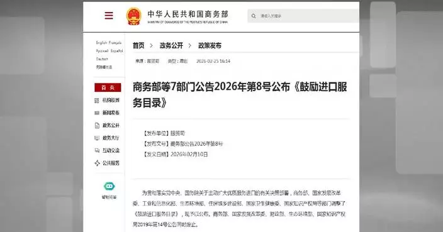
Task: Click the 发布单位 line
Action: (x=164, y=133)
